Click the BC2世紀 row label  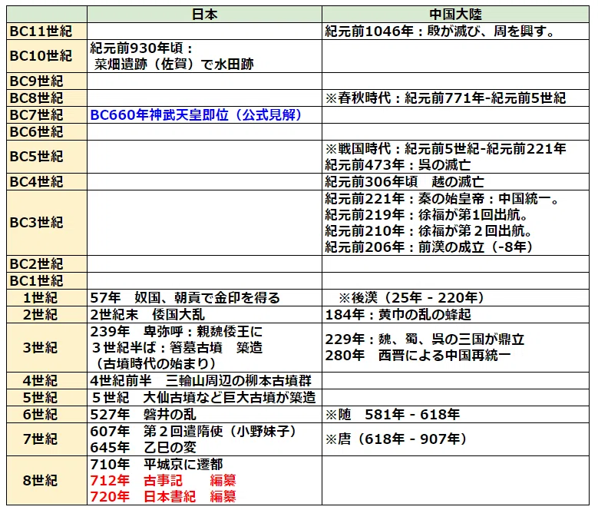click(36, 264)
